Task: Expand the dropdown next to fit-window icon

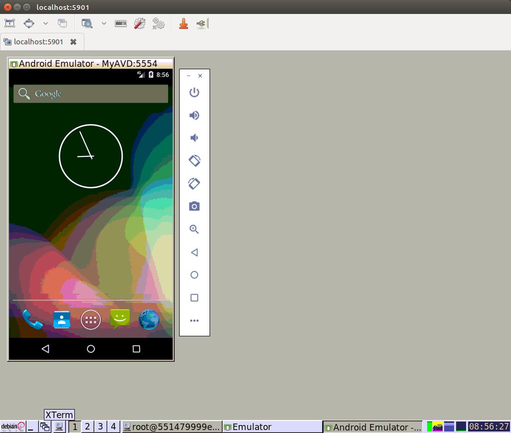Action: click(x=45, y=23)
